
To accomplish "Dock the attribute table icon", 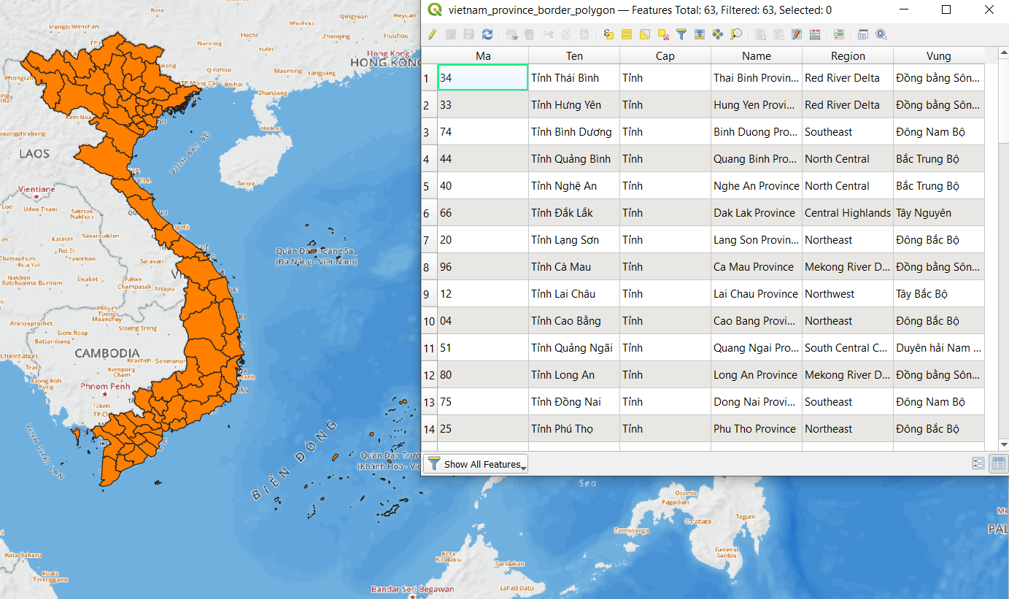I will [x=863, y=34].
